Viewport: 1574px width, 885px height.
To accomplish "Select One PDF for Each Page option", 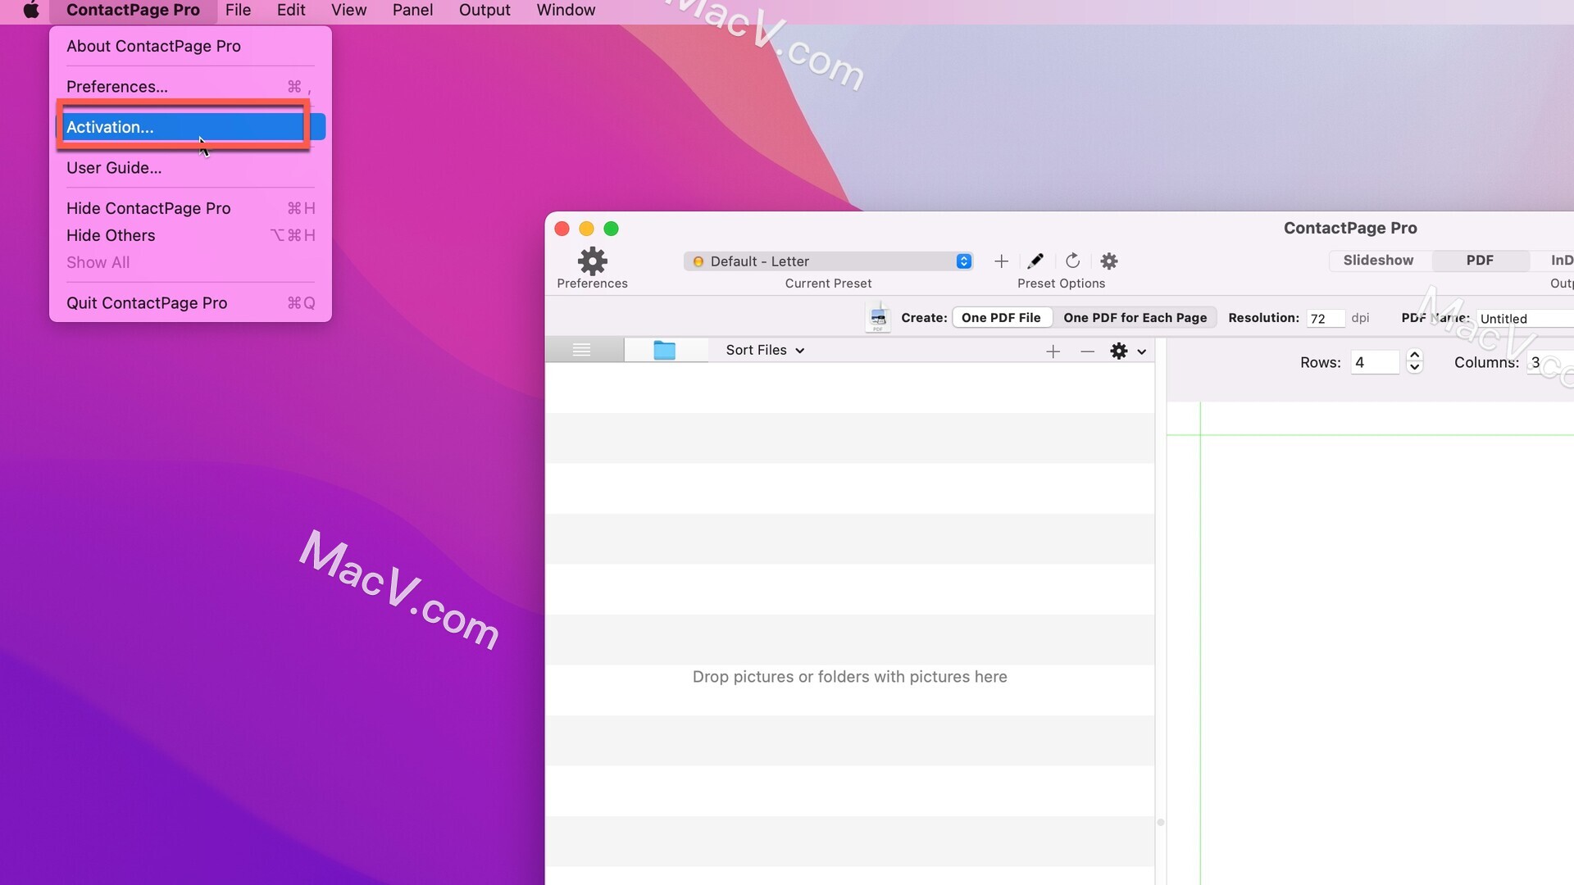I will point(1134,316).
